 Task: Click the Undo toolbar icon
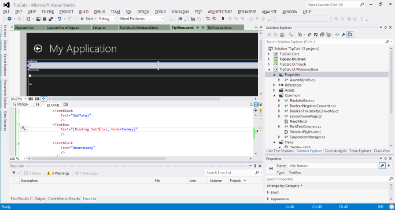click(60, 18)
